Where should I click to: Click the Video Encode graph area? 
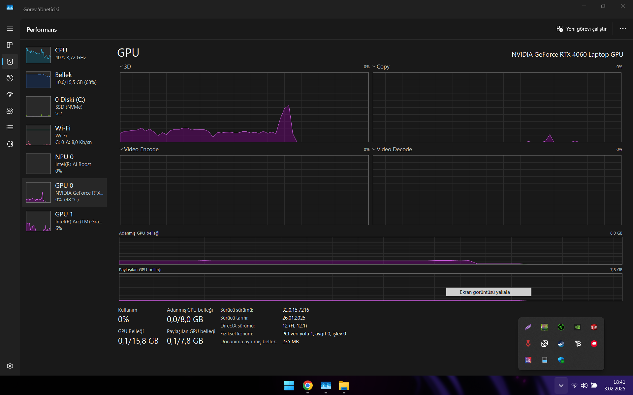[x=244, y=190]
